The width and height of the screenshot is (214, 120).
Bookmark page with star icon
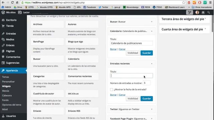coord(184,2)
